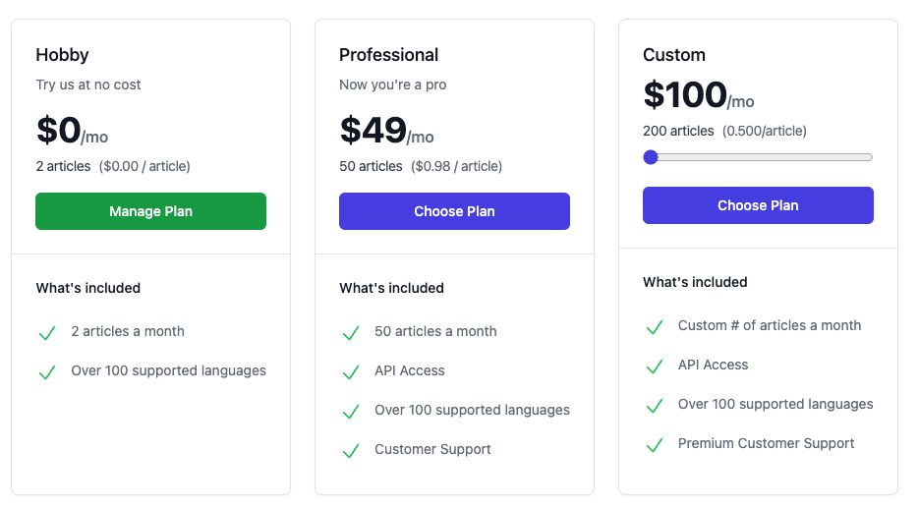Click checkmark beside Professional's 100 supported languages

coord(350,412)
